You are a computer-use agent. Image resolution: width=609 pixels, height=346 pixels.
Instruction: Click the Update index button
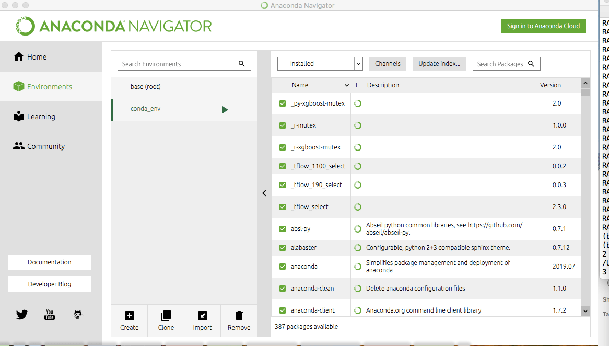[x=439, y=64]
